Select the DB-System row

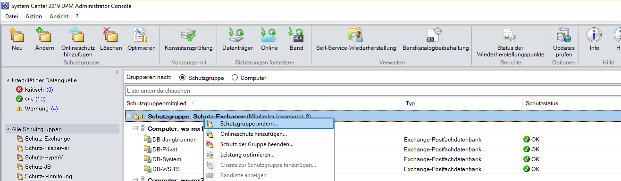pyautogui.click(x=167, y=159)
